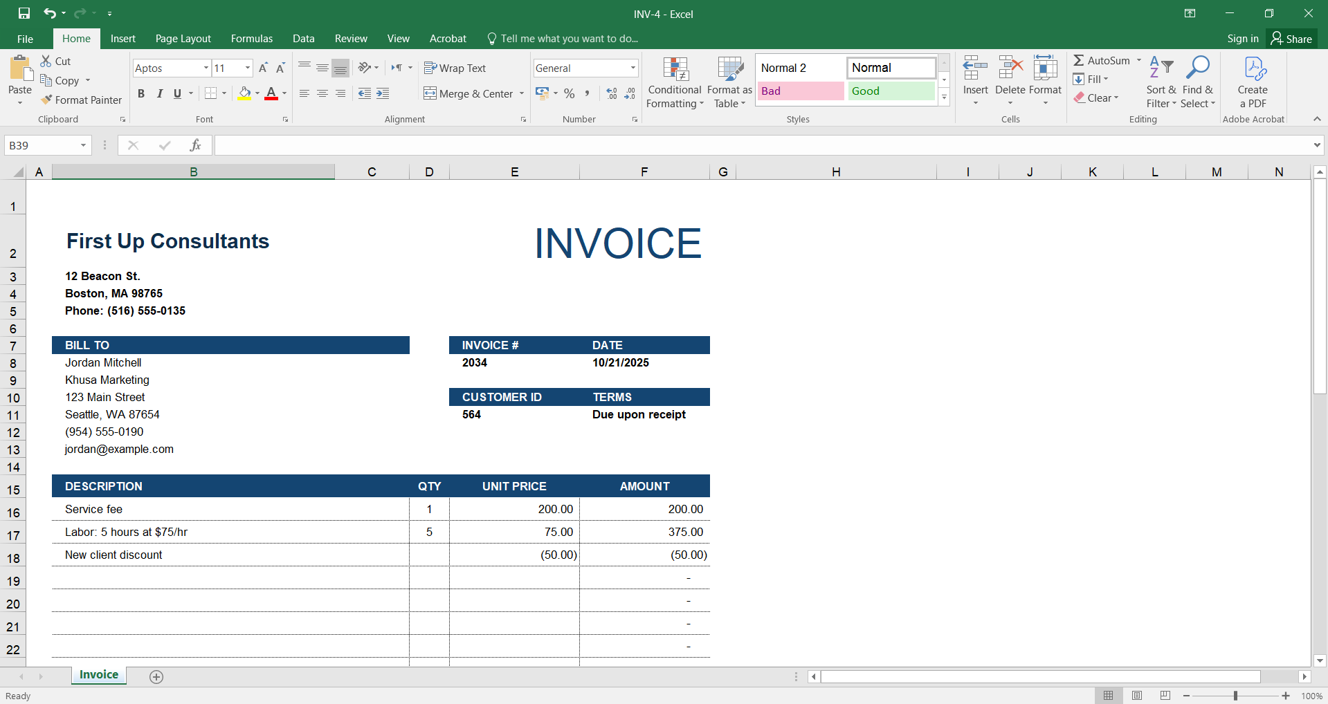This screenshot has width=1328, height=704.
Task: Open the font name dropdown showing Aptos
Action: point(206,68)
